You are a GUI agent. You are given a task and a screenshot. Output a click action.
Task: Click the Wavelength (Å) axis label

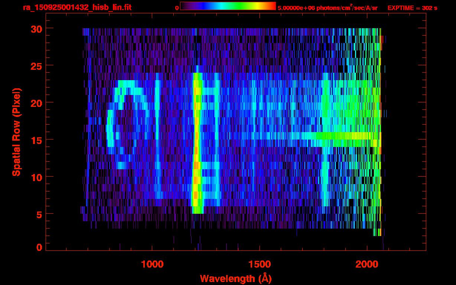235,278
